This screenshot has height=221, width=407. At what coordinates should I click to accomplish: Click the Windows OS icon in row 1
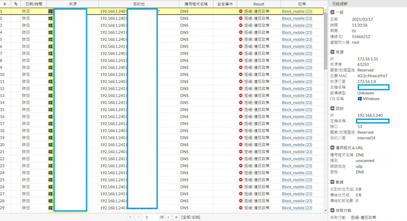50,12
